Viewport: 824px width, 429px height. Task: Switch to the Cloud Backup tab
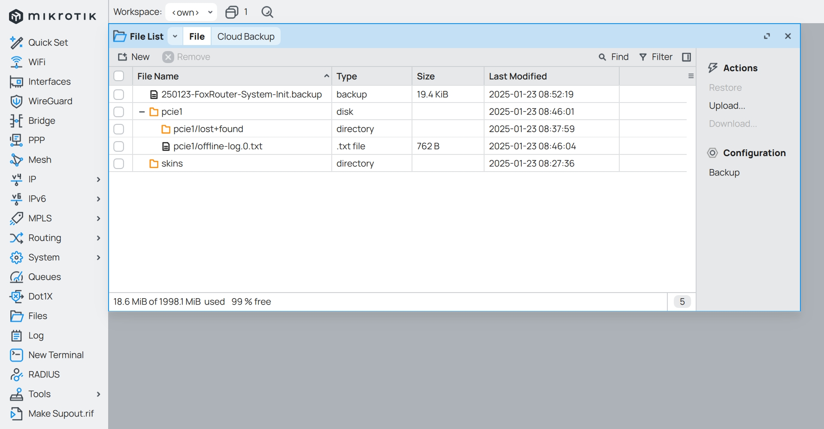(x=246, y=36)
